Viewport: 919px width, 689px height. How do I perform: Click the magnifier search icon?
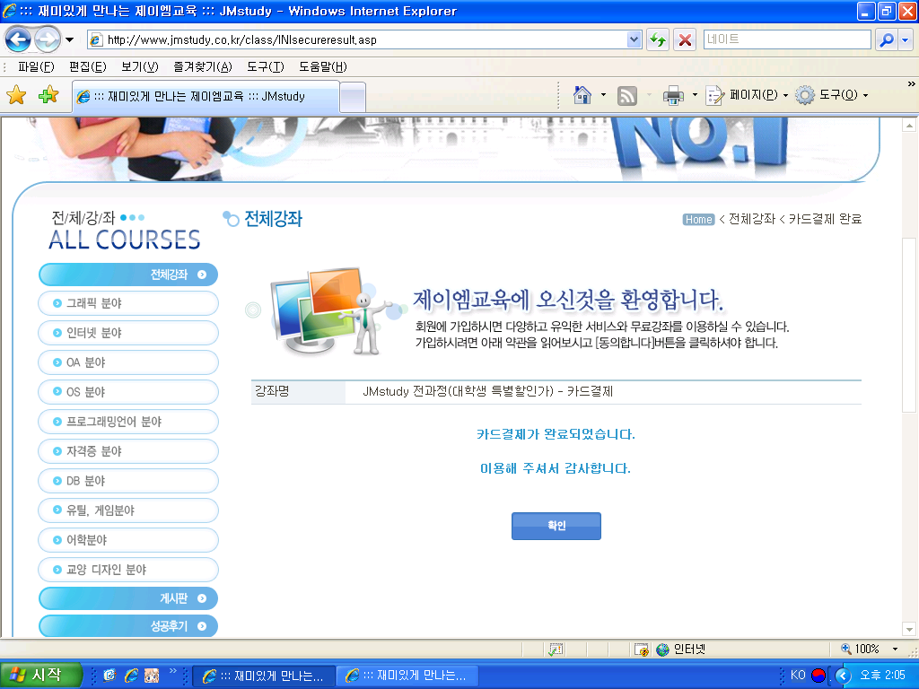pos(887,39)
